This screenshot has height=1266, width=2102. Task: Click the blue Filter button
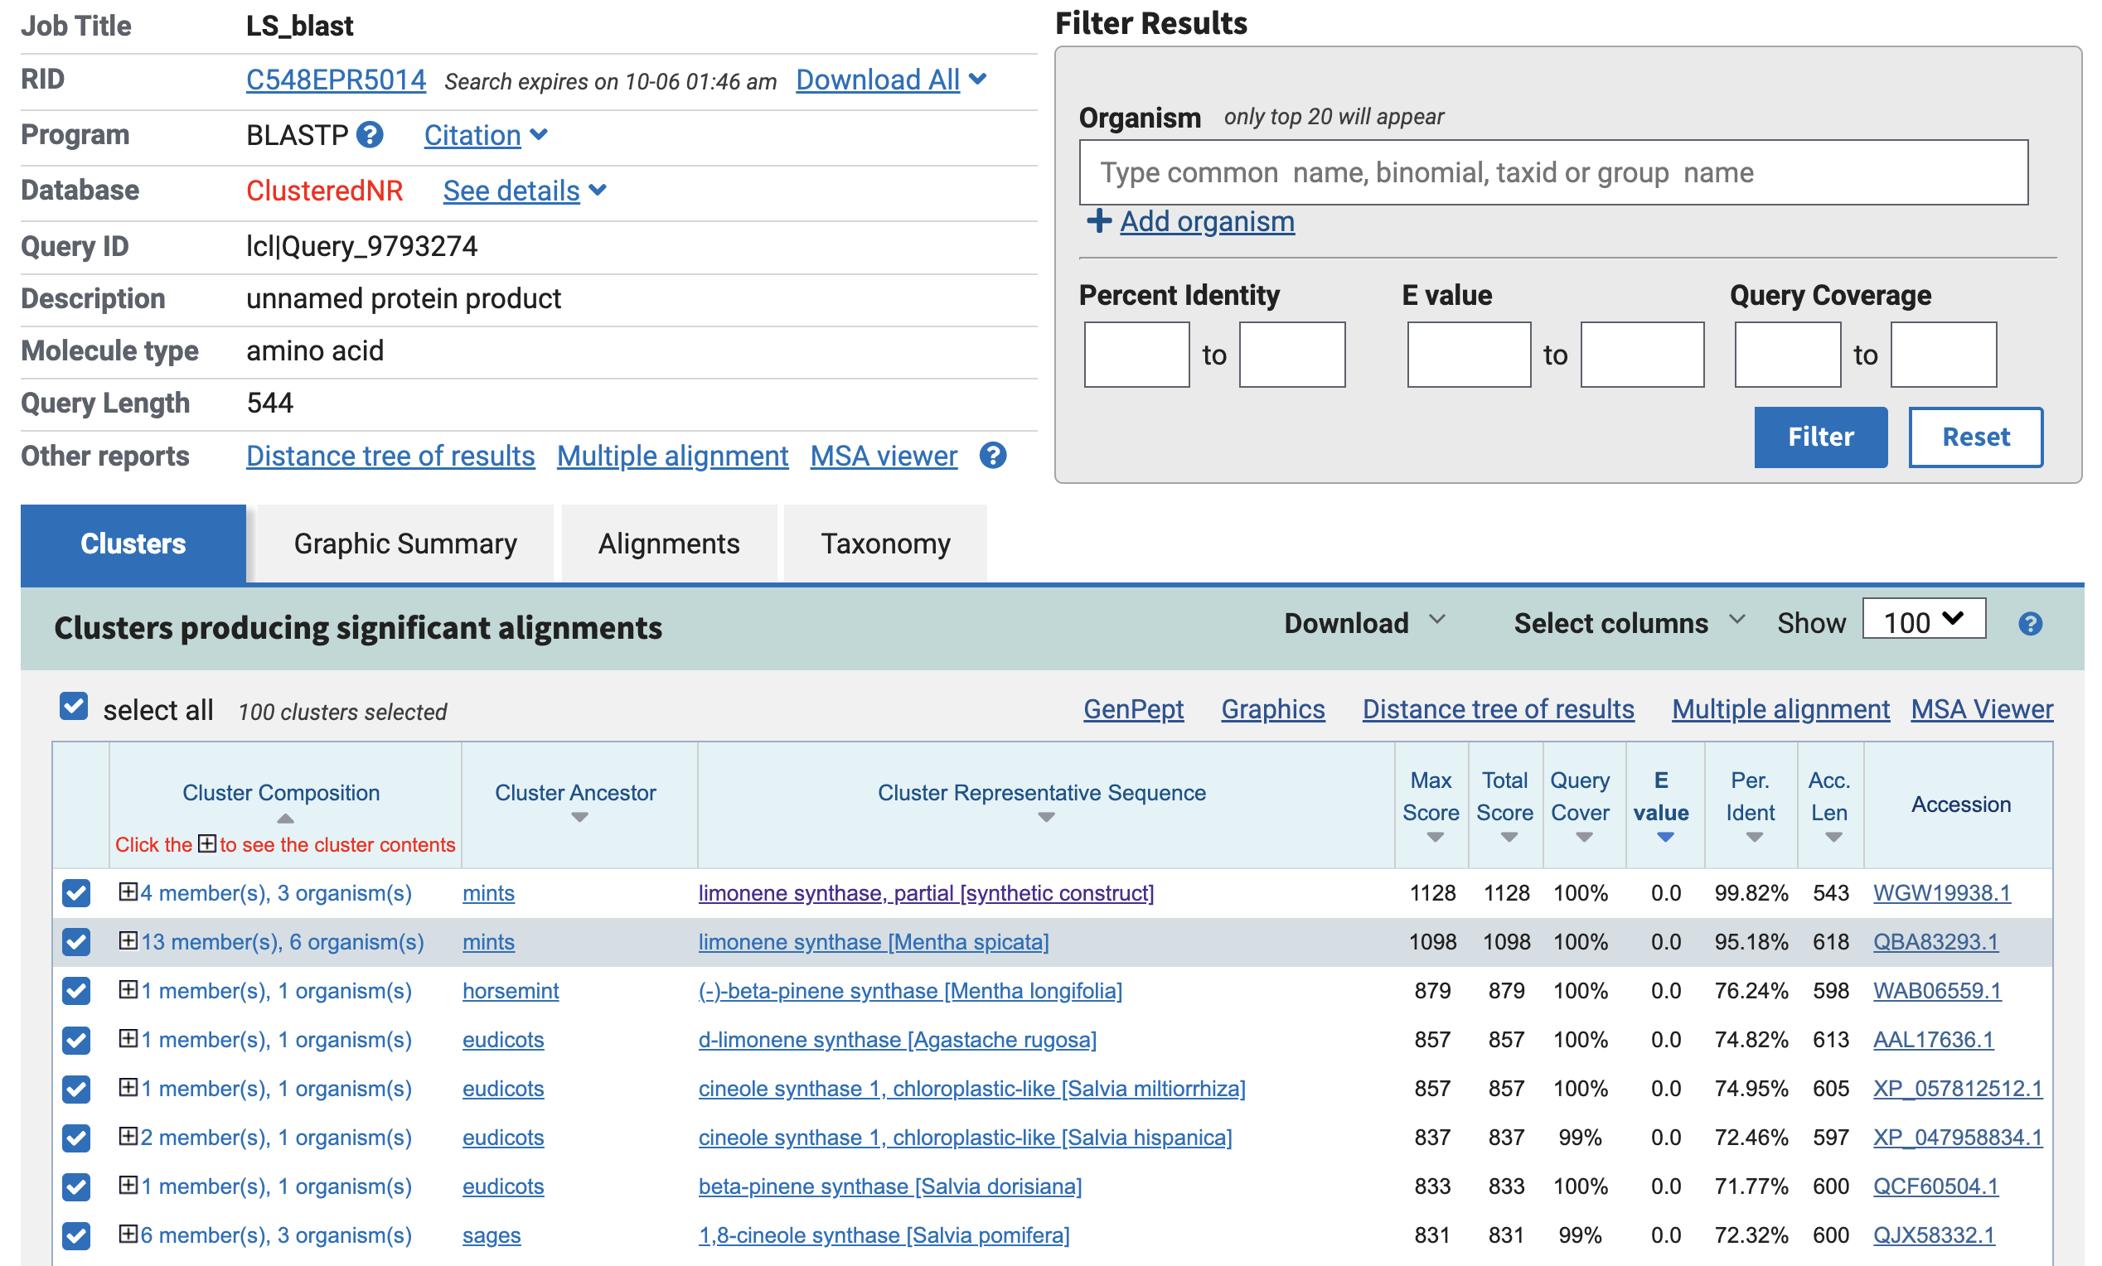[1820, 437]
